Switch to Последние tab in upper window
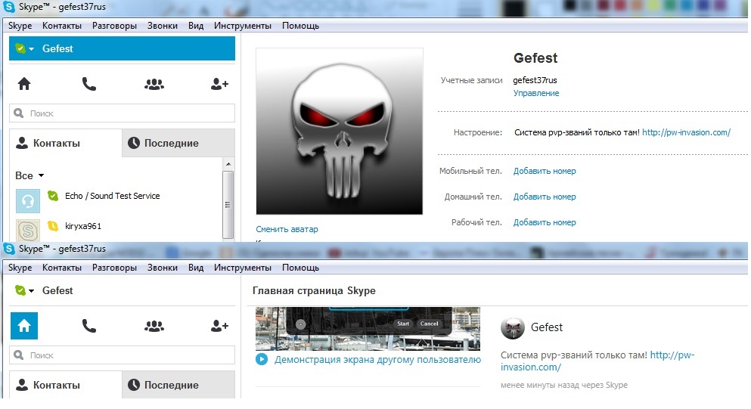Viewport: 751px width, 409px height. tap(178, 143)
